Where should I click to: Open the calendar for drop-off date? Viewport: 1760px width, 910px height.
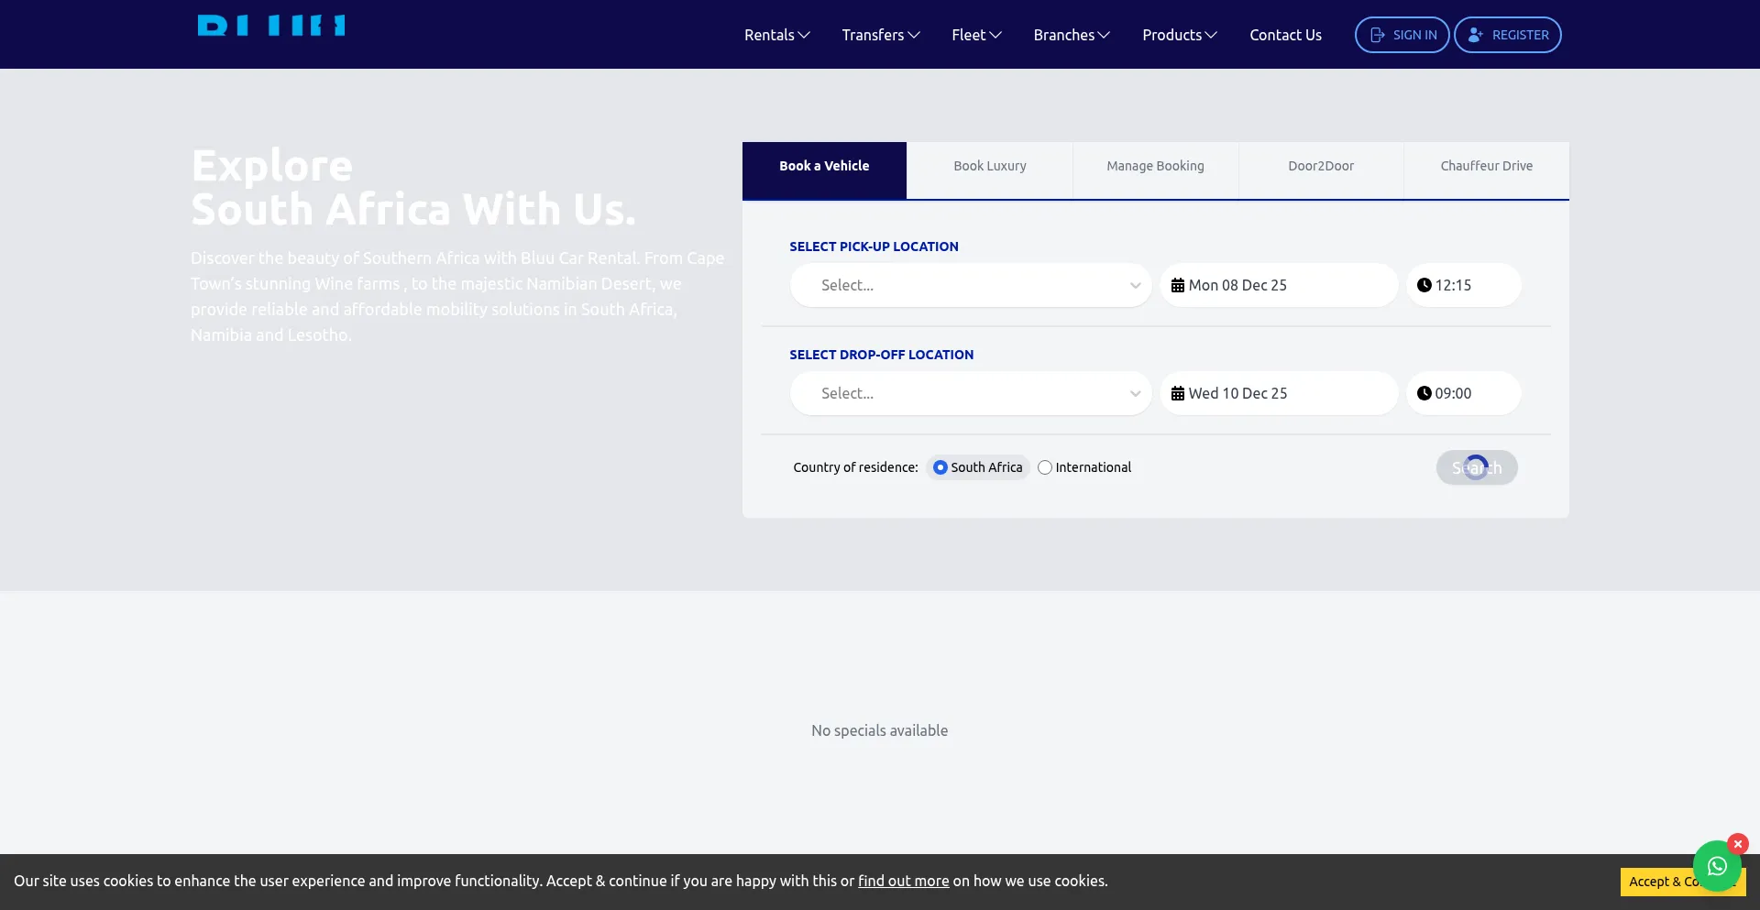(1279, 393)
